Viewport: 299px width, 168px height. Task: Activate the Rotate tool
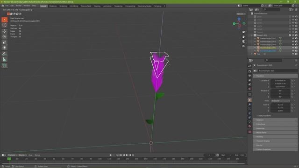click(x=4, y=37)
